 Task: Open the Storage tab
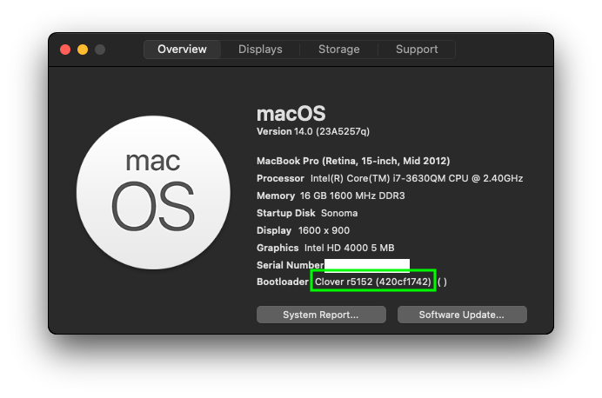point(338,49)
